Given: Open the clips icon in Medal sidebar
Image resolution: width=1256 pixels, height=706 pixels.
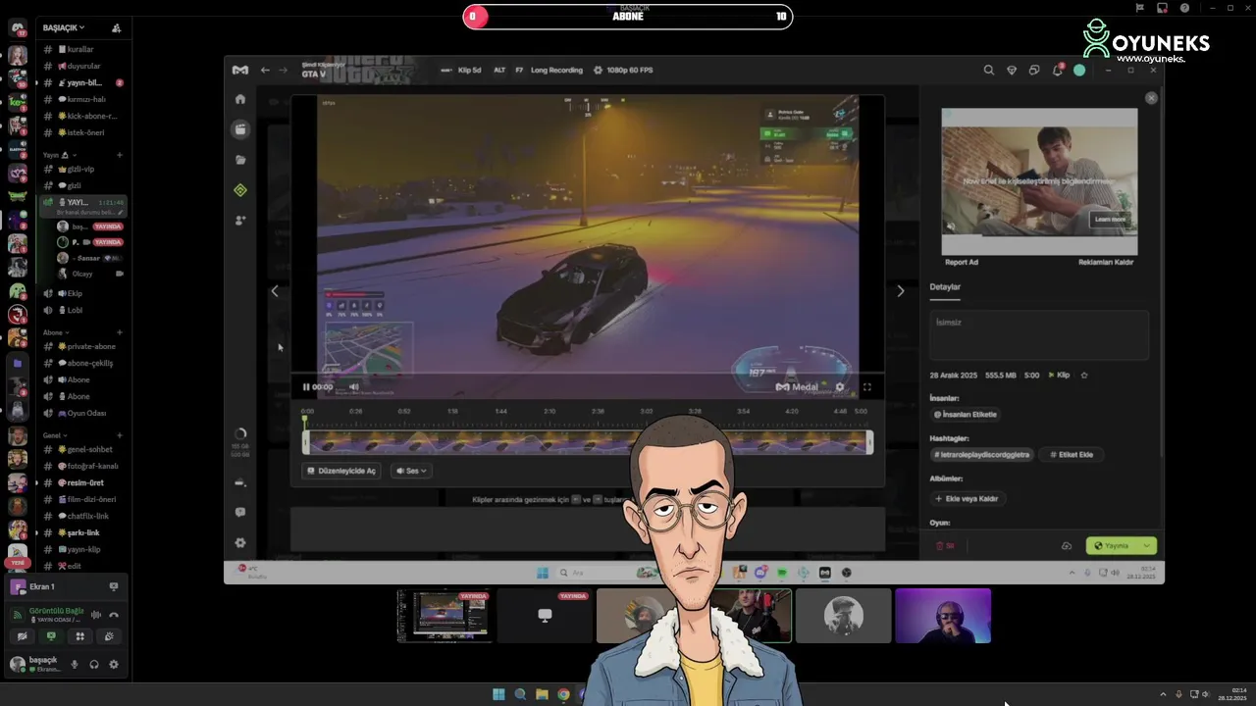Looking at the screenshot, I should 240,129.
